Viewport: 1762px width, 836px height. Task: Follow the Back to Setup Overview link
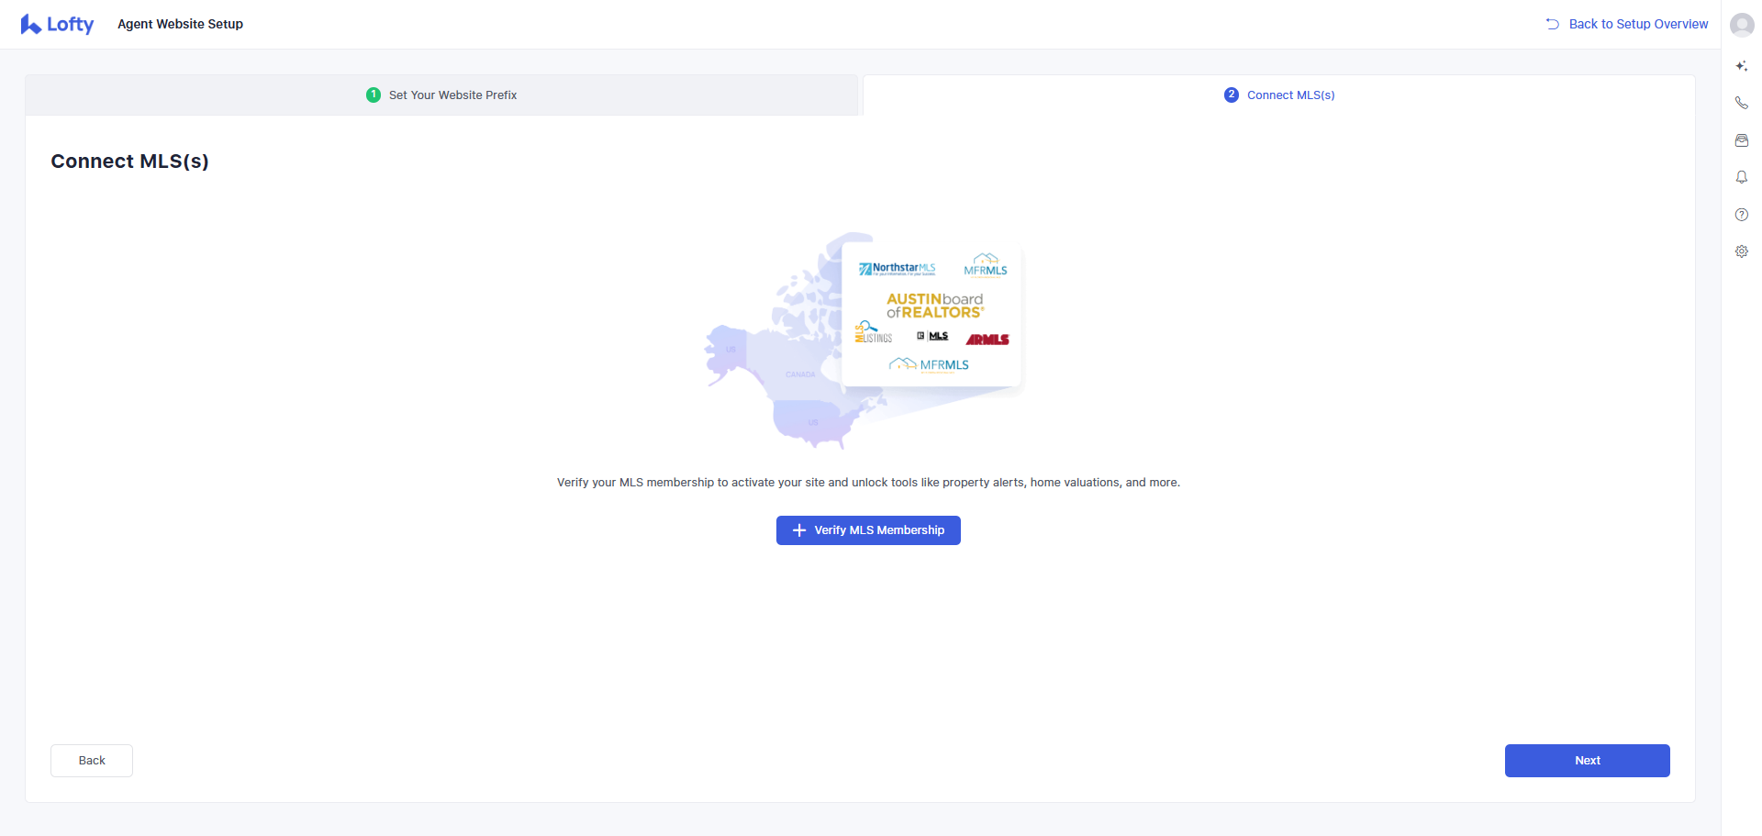pyautogui.click(x=1638, y=24)
